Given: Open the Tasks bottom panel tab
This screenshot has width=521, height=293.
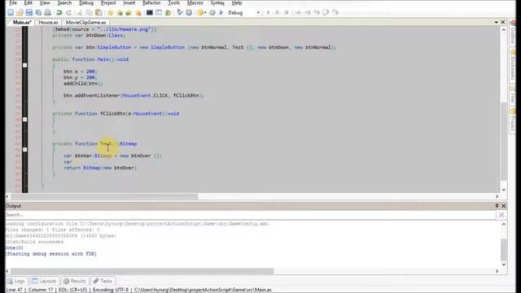Looking at the screenshot, I should coord(103,281).
